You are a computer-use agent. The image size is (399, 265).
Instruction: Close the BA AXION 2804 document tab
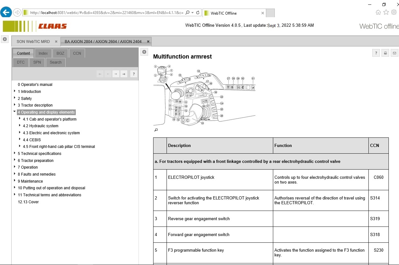pyautogui.click(x=148, y=41)
